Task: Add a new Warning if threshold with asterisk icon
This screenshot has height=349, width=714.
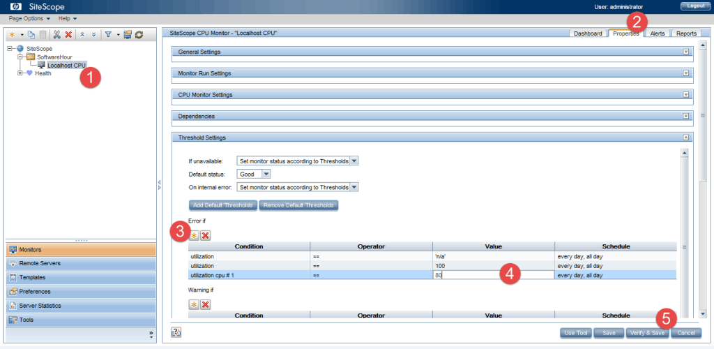Action: pyautogui.click(x=194, y=305)
